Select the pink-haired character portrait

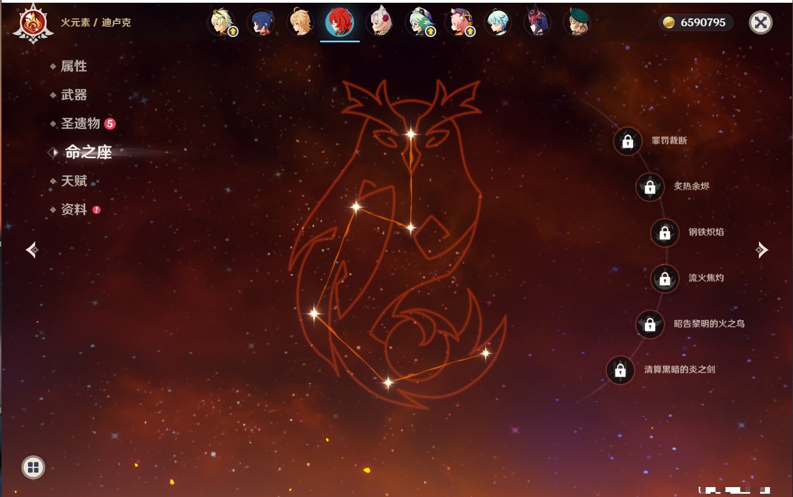tap(459, 23)
